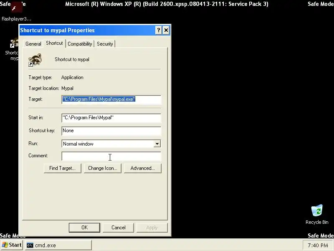This screenshot has width=334, height=251.
Task: Click into the Target path field
Action: click(x=111, y=100)
